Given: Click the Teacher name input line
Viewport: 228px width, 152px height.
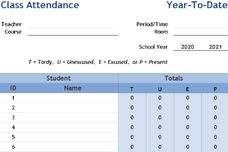Looking at the screenshot, I should (x=73, y=24).
